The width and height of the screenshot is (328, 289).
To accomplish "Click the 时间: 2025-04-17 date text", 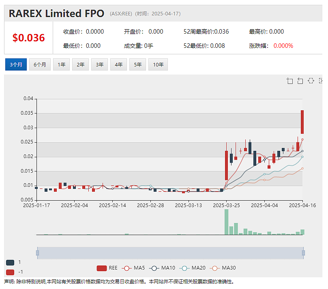I will click(158, 14).
